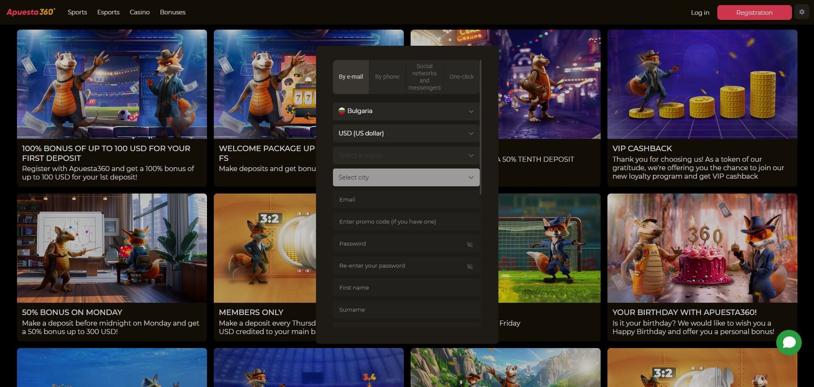Viewport: 814px width, 387px height.
Task: Click 100% BONUS OF UP TO 100 USD heading
Action: [x=106, y=153]
